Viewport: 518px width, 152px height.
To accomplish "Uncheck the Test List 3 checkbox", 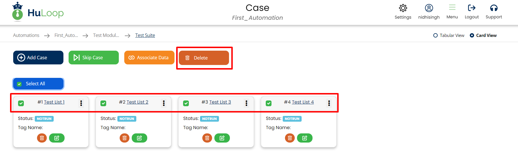I will point(186,103).
